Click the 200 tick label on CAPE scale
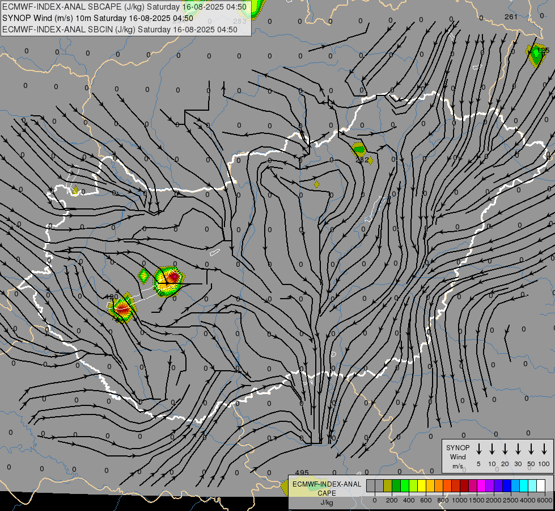This screenshot has height=511, width=555. (x=392, y=500)
